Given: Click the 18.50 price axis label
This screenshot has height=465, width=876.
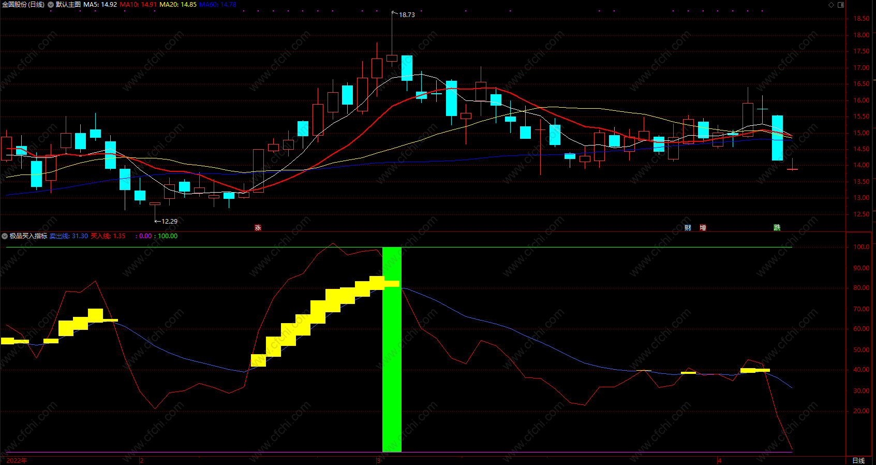Looking at the screenshot, I should [862, 19].
